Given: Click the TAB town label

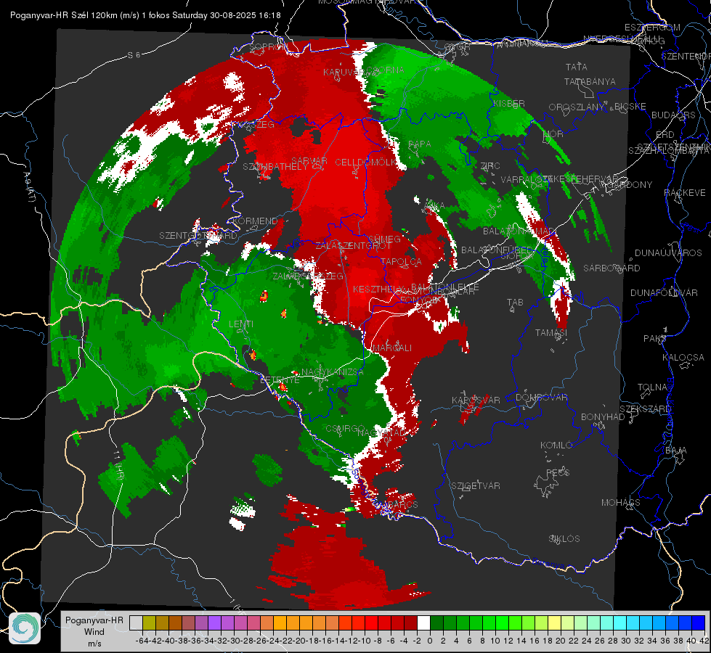Looking at the screenshot, I should [x=515, y=303].
